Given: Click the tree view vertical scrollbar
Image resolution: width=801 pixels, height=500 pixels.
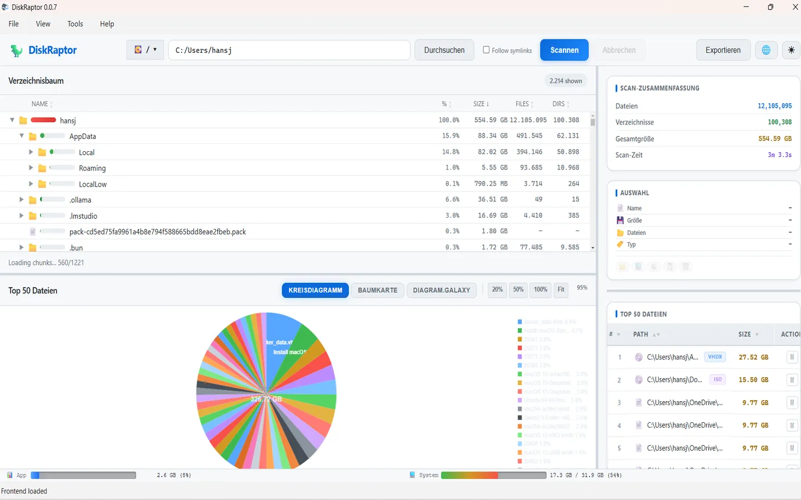Looking at the screenshot, I should pyautogui.click(x=592, y=182).
